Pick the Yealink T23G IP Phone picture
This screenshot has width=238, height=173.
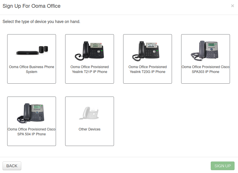pos(146,51)
